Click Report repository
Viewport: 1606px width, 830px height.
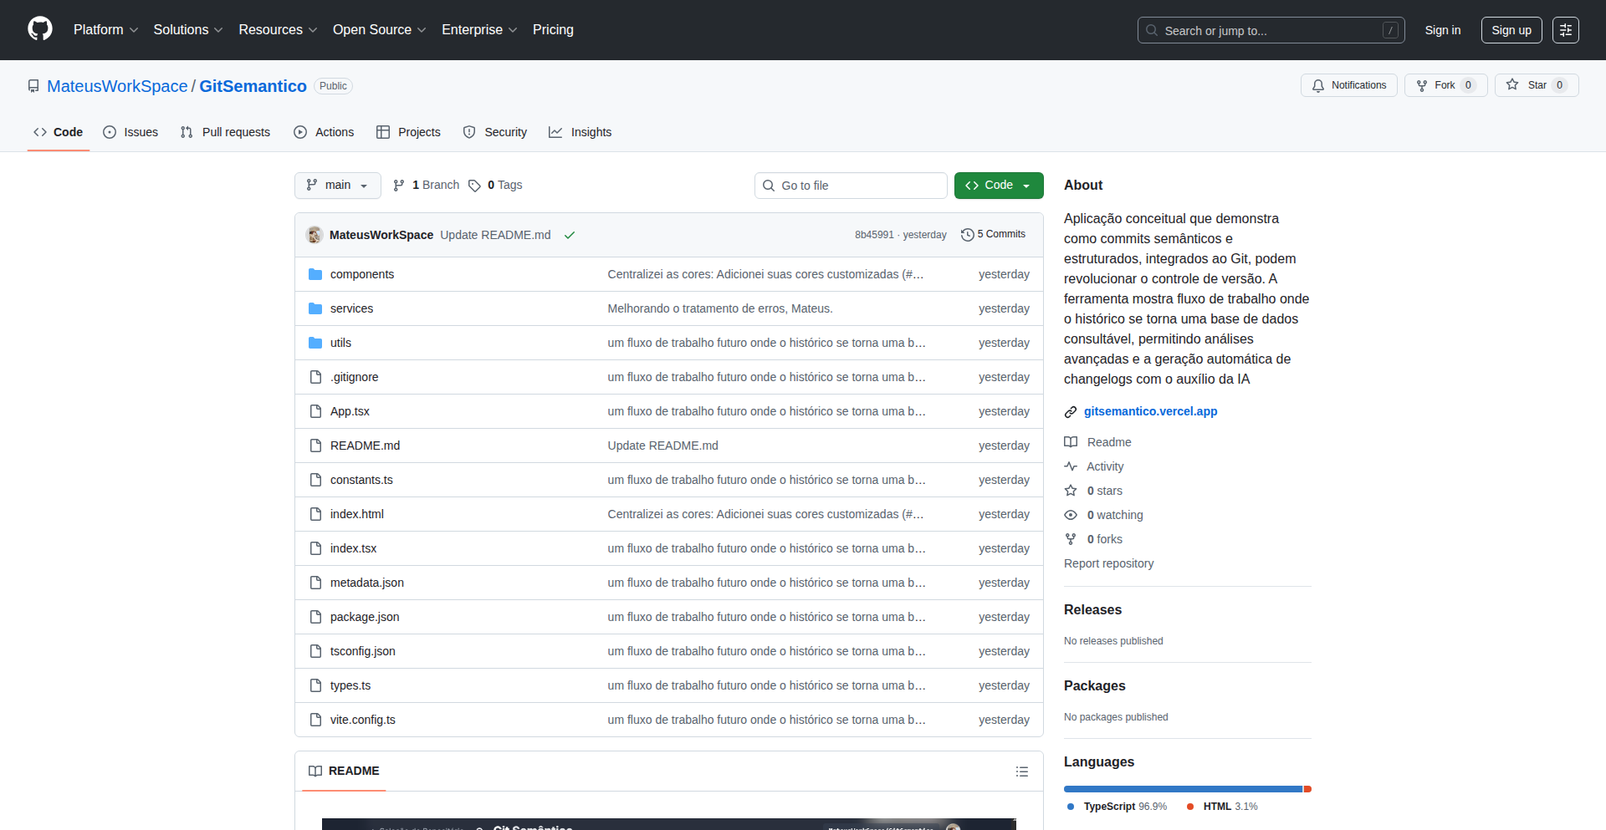coord(1108,563)
